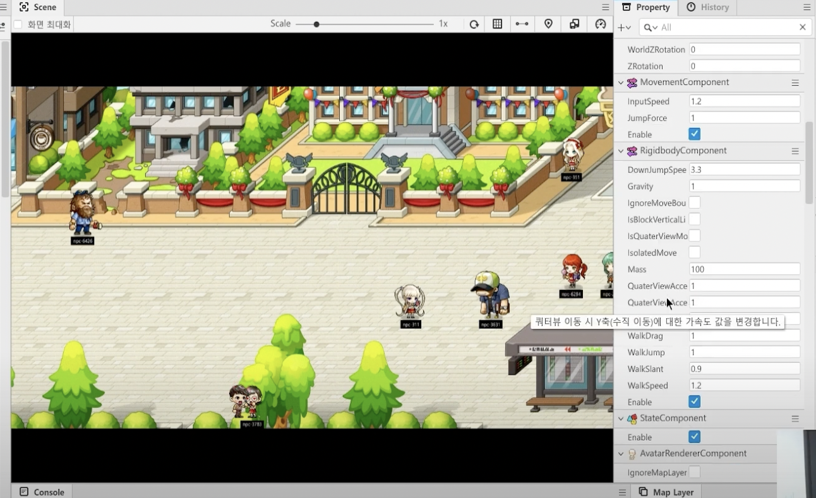
Task: Collapse the AvatarRendererComponent section
Action: point(620,454)
